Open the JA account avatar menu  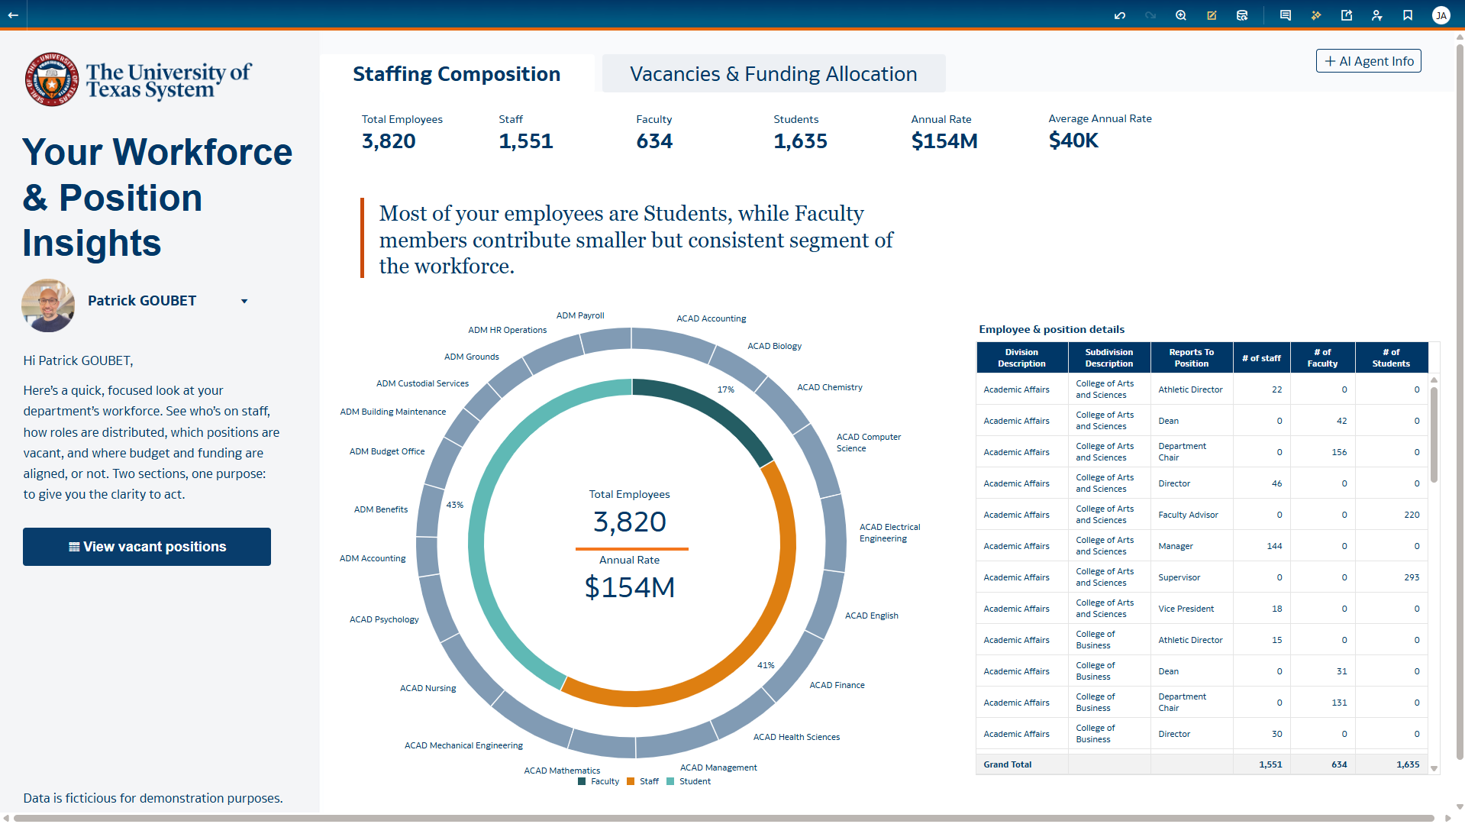[x=1441, y=15]
